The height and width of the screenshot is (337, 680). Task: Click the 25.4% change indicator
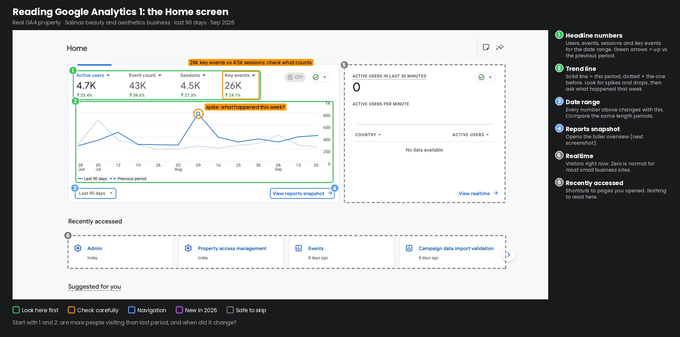click(x=84, y=95)
